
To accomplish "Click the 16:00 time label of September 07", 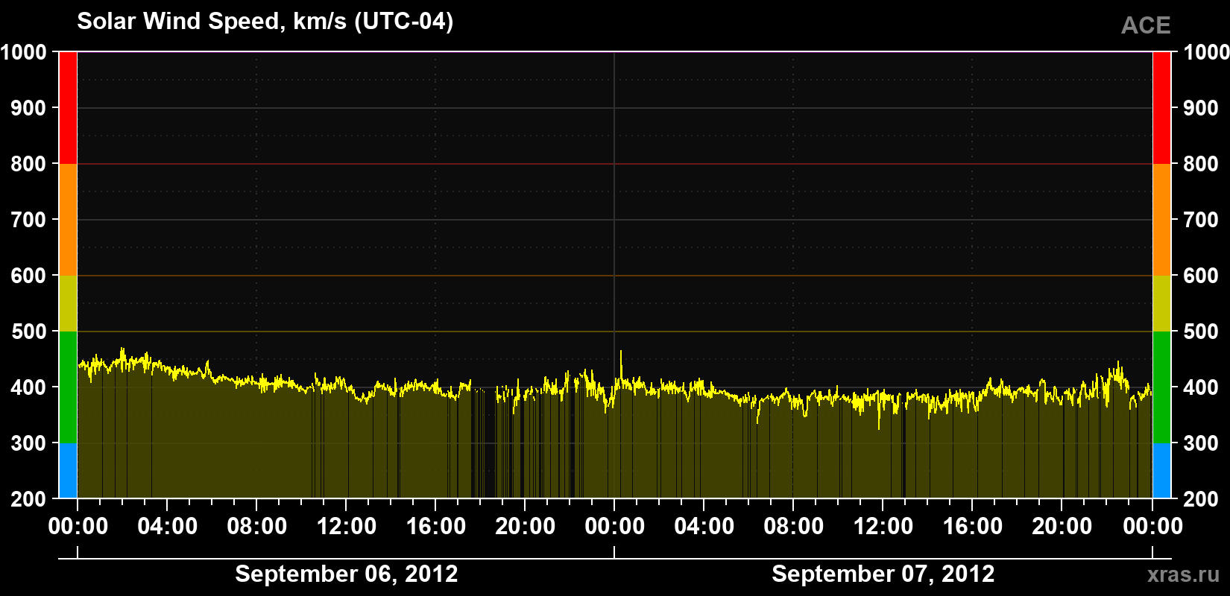I will tap(973, 526).
